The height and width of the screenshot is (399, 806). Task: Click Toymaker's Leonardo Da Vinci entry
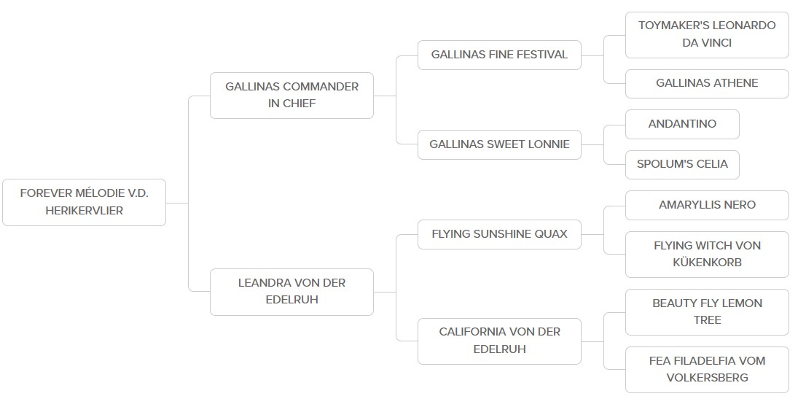(x=707, y=34)
